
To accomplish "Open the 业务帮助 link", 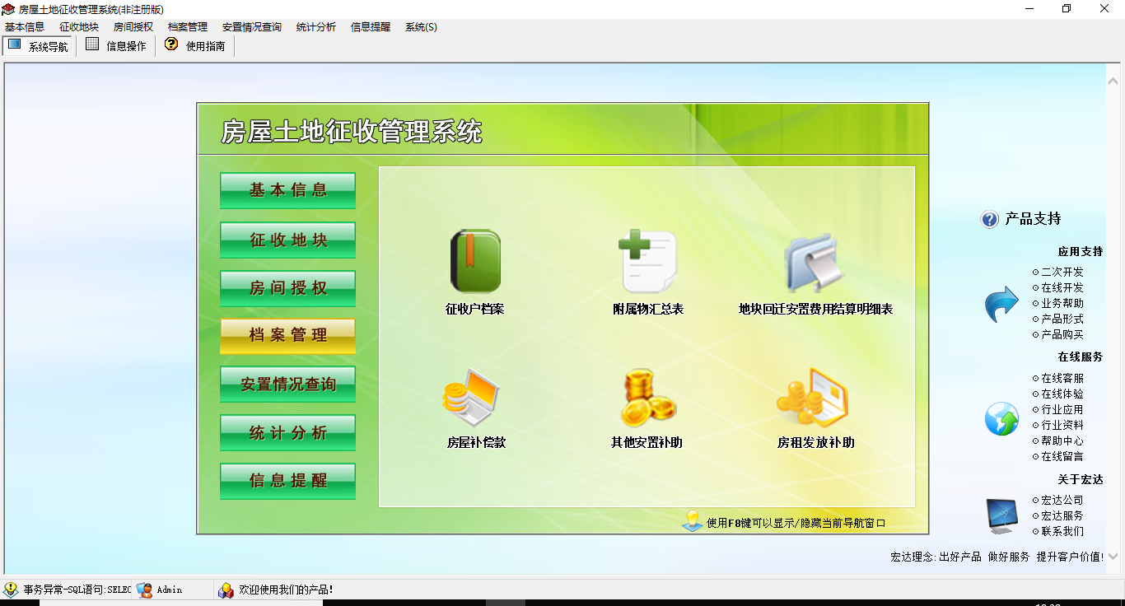I will [x=1062, y=303].
